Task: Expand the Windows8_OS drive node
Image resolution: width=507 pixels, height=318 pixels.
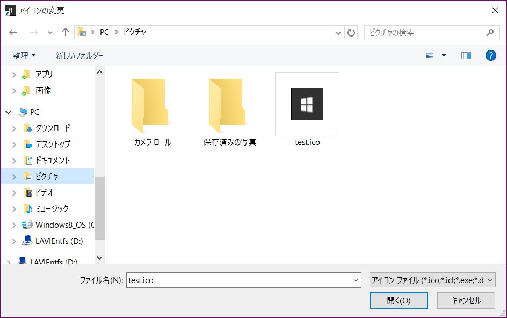Action: click(14, 225)
